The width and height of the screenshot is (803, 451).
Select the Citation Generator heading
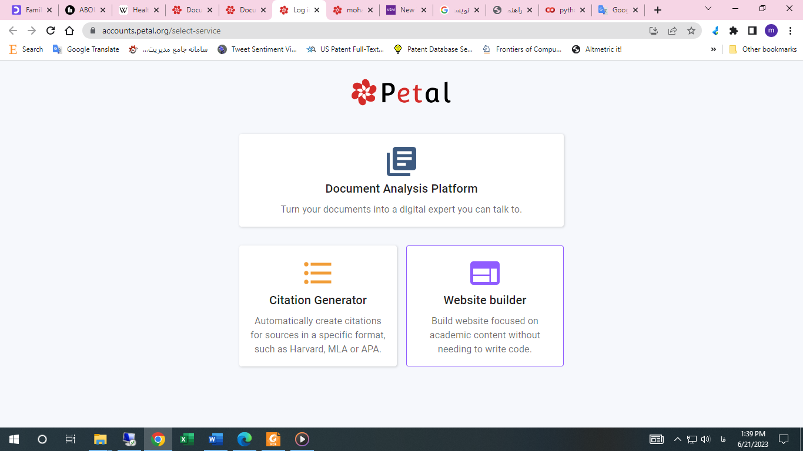[x=318, y=300]
